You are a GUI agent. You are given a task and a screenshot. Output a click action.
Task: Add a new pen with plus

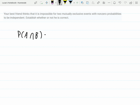(77, 3)
